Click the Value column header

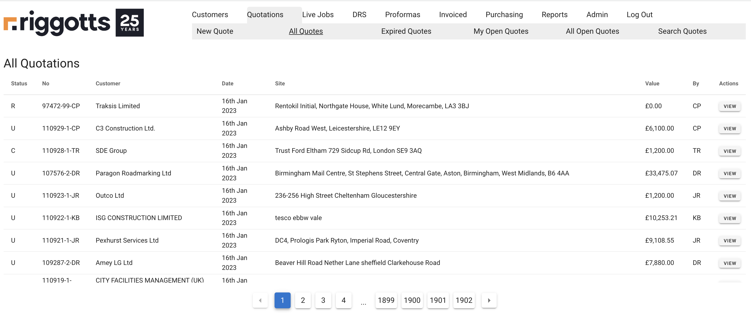pyautogui.click(x=652, y=83)
